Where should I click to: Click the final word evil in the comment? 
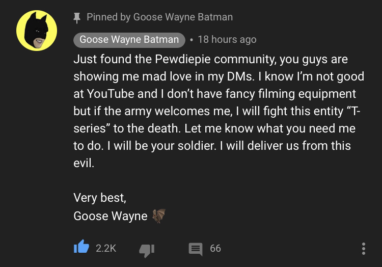tap(84, 163)
